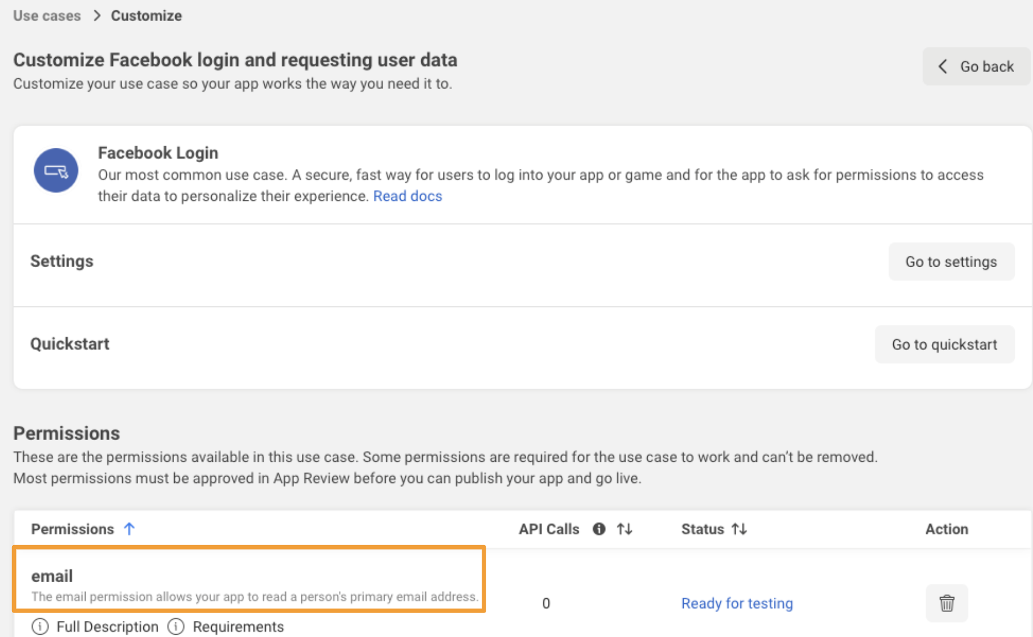Open Requirements for email permission
The height and width of the screenshot is (637, 1033).
tap(238, 627)
